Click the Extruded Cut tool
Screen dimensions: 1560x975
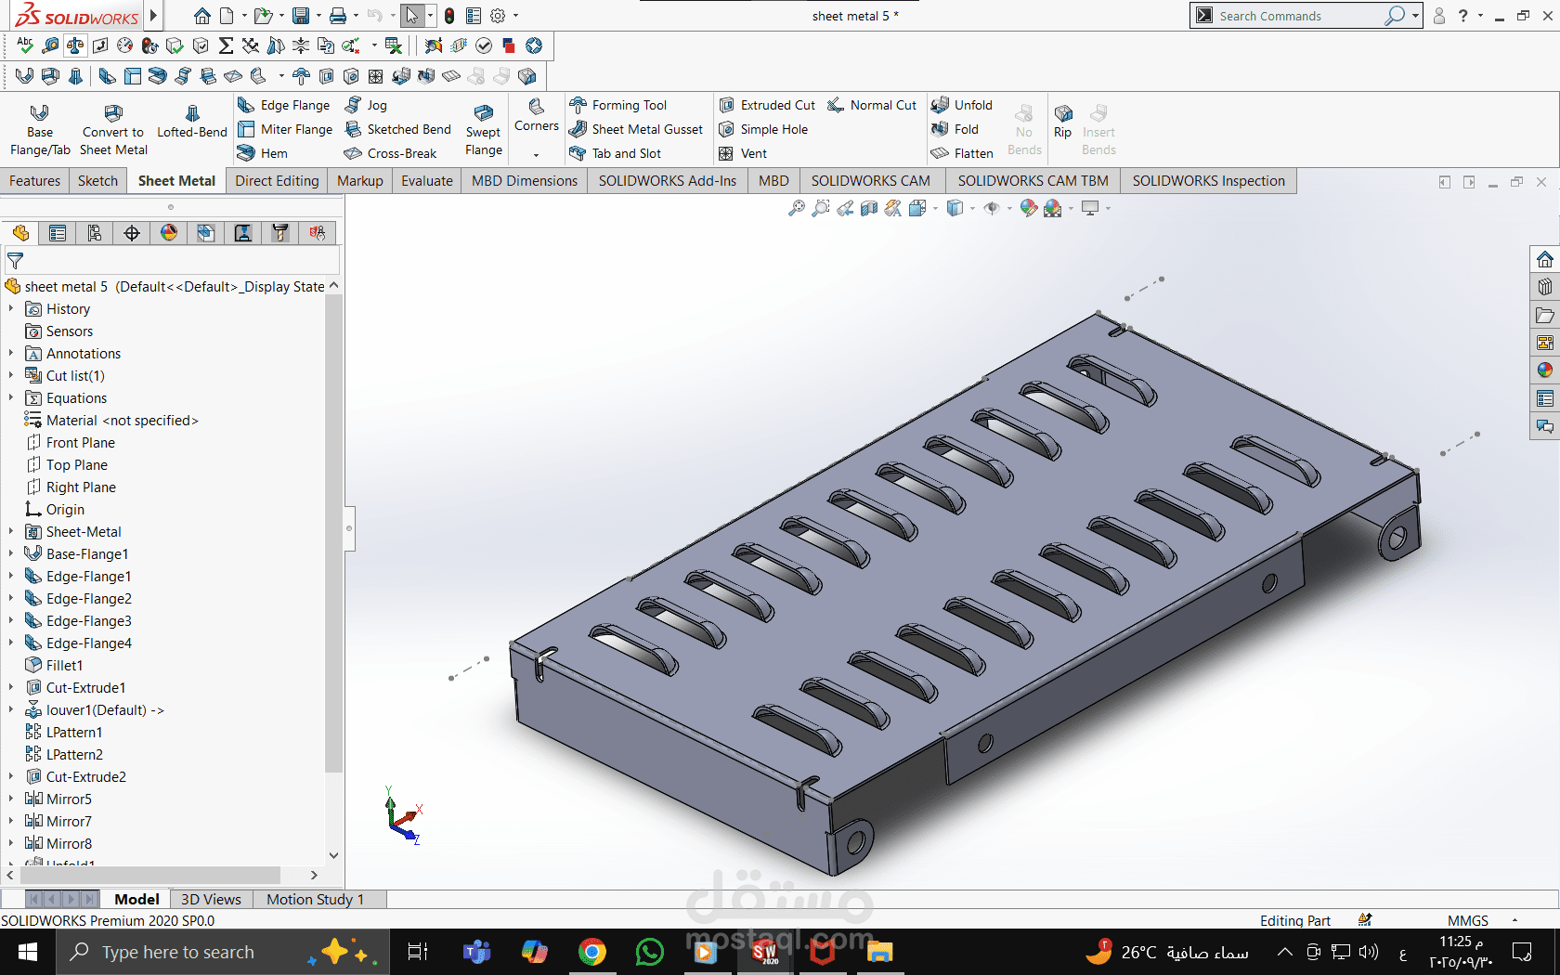pos(767,105)
